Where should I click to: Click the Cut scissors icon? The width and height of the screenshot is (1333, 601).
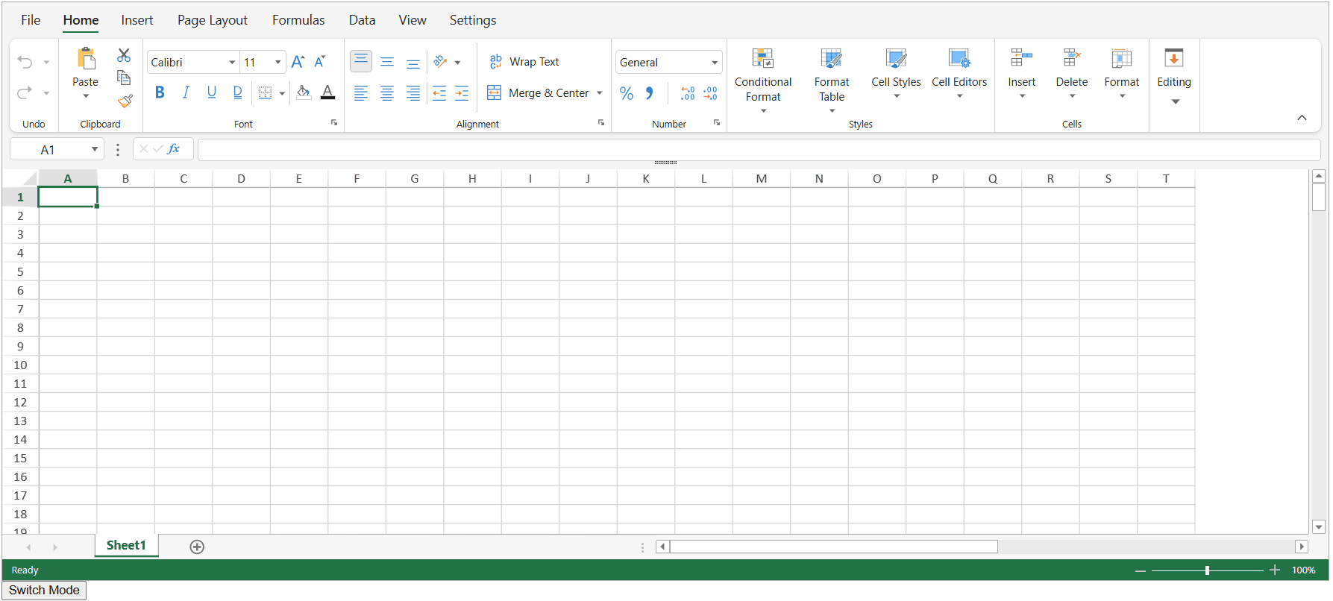pos(124,55)
